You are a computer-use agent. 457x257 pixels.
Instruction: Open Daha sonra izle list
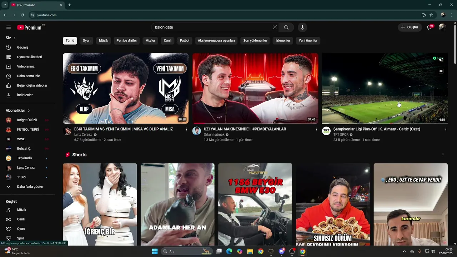tap(29, 76)
